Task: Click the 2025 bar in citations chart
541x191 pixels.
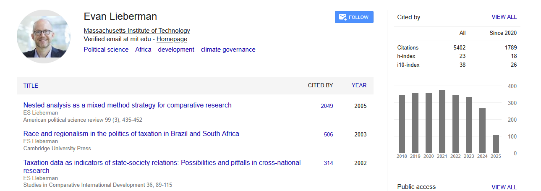Action: pyautogui.click(x=496, y=144)
